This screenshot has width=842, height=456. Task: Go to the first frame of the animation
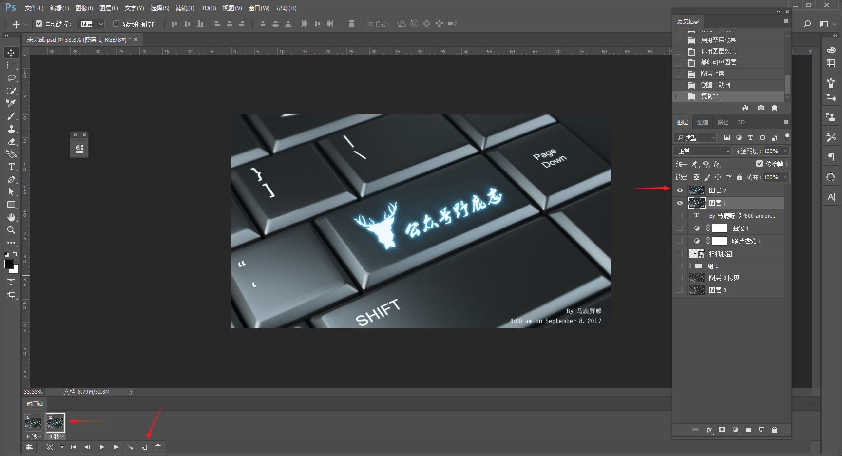coord(73,447)
